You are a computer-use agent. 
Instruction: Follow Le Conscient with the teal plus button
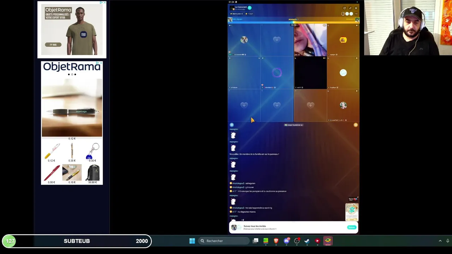250,8
